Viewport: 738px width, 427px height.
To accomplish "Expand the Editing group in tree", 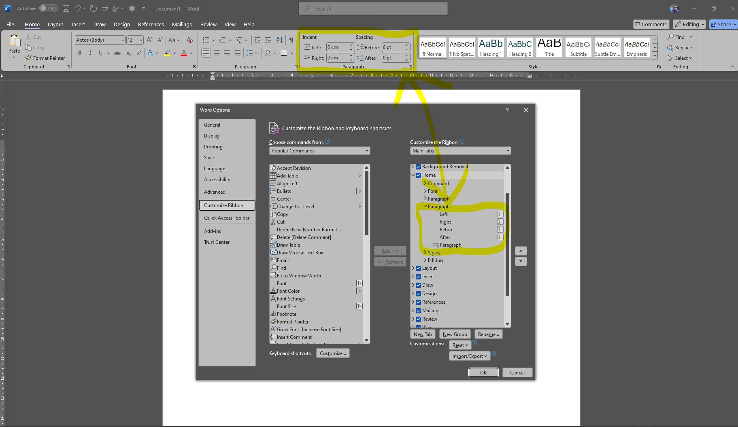I will tap(425, 260).
